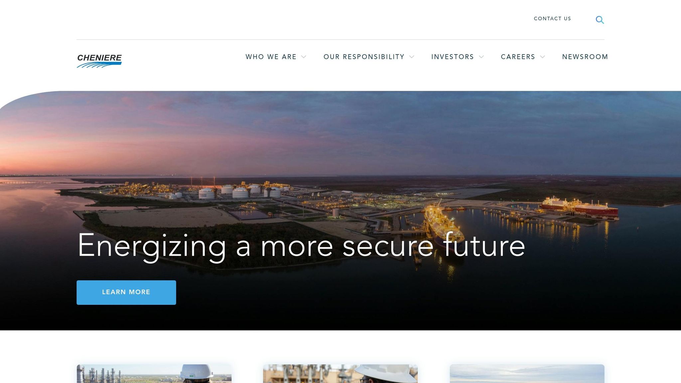Open the Our Responsibility menu
Screen dimensions: 681x383
click(364, 57)
